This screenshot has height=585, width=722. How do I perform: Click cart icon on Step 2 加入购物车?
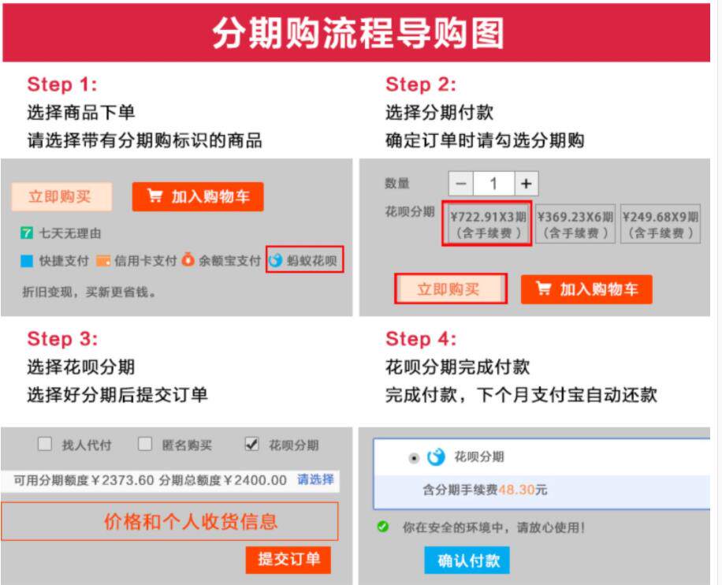coord(543,289)
